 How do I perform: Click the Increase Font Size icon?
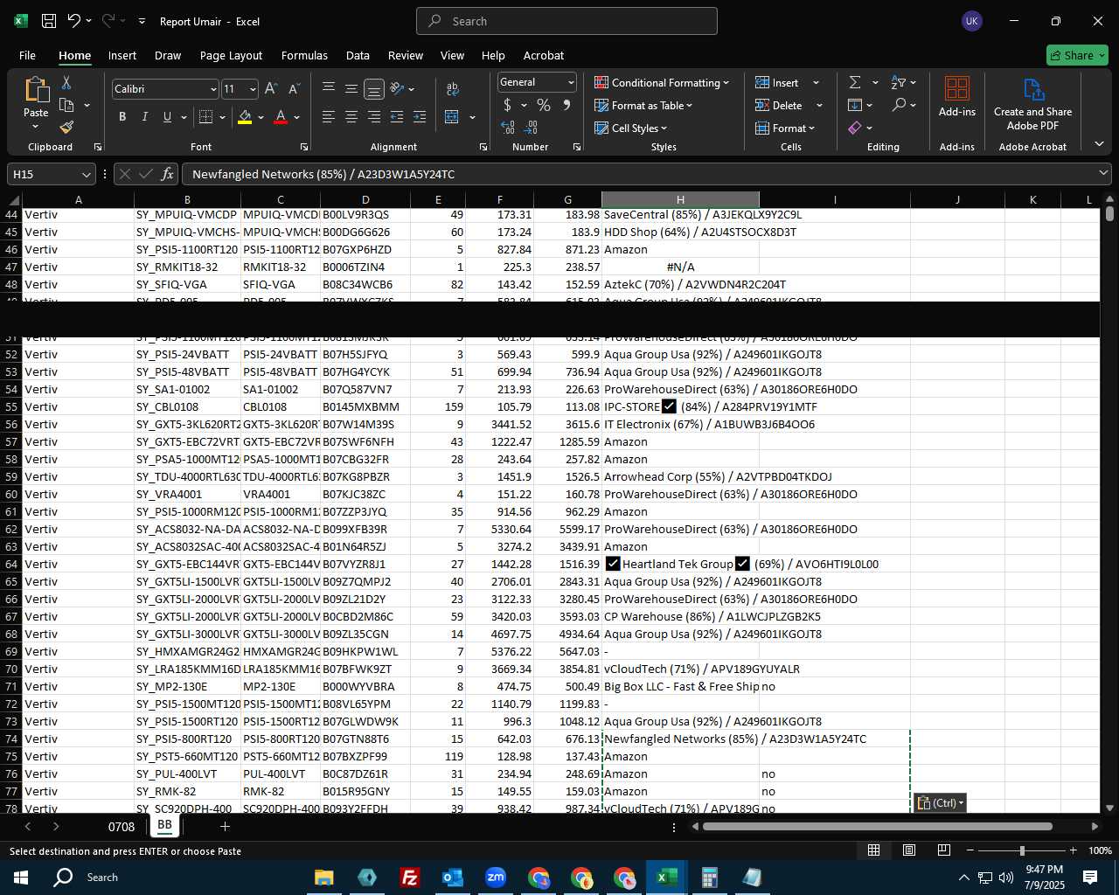[x=271, y=88]
